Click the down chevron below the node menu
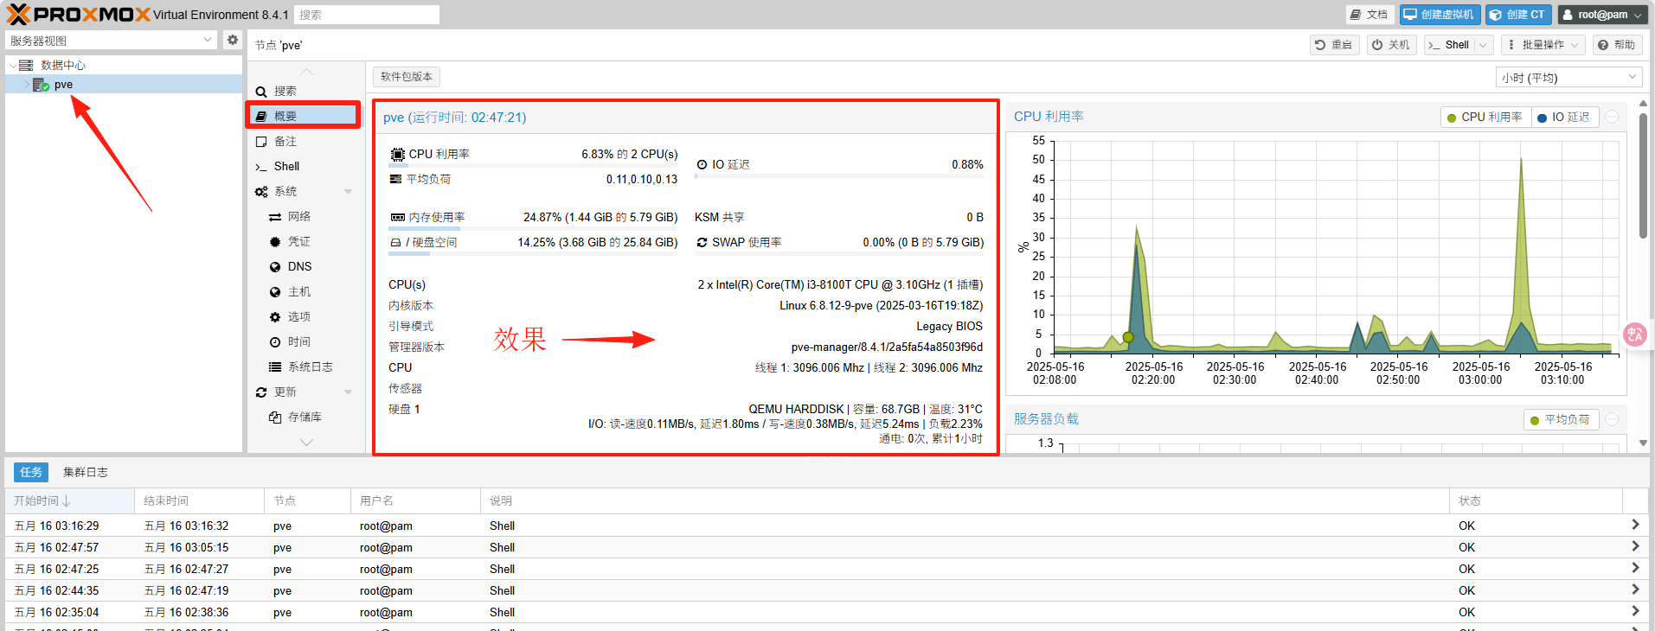The height and width of the screenshot is (631, 1655). [306, 443]
